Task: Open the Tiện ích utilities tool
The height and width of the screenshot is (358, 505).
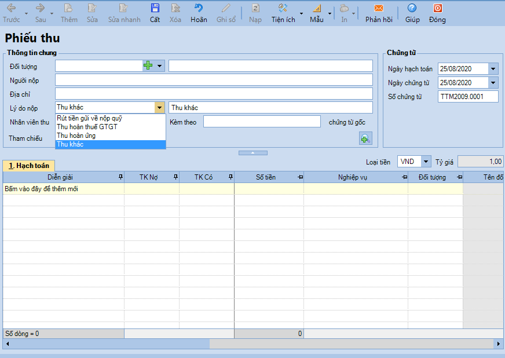Action: (283, 9)
